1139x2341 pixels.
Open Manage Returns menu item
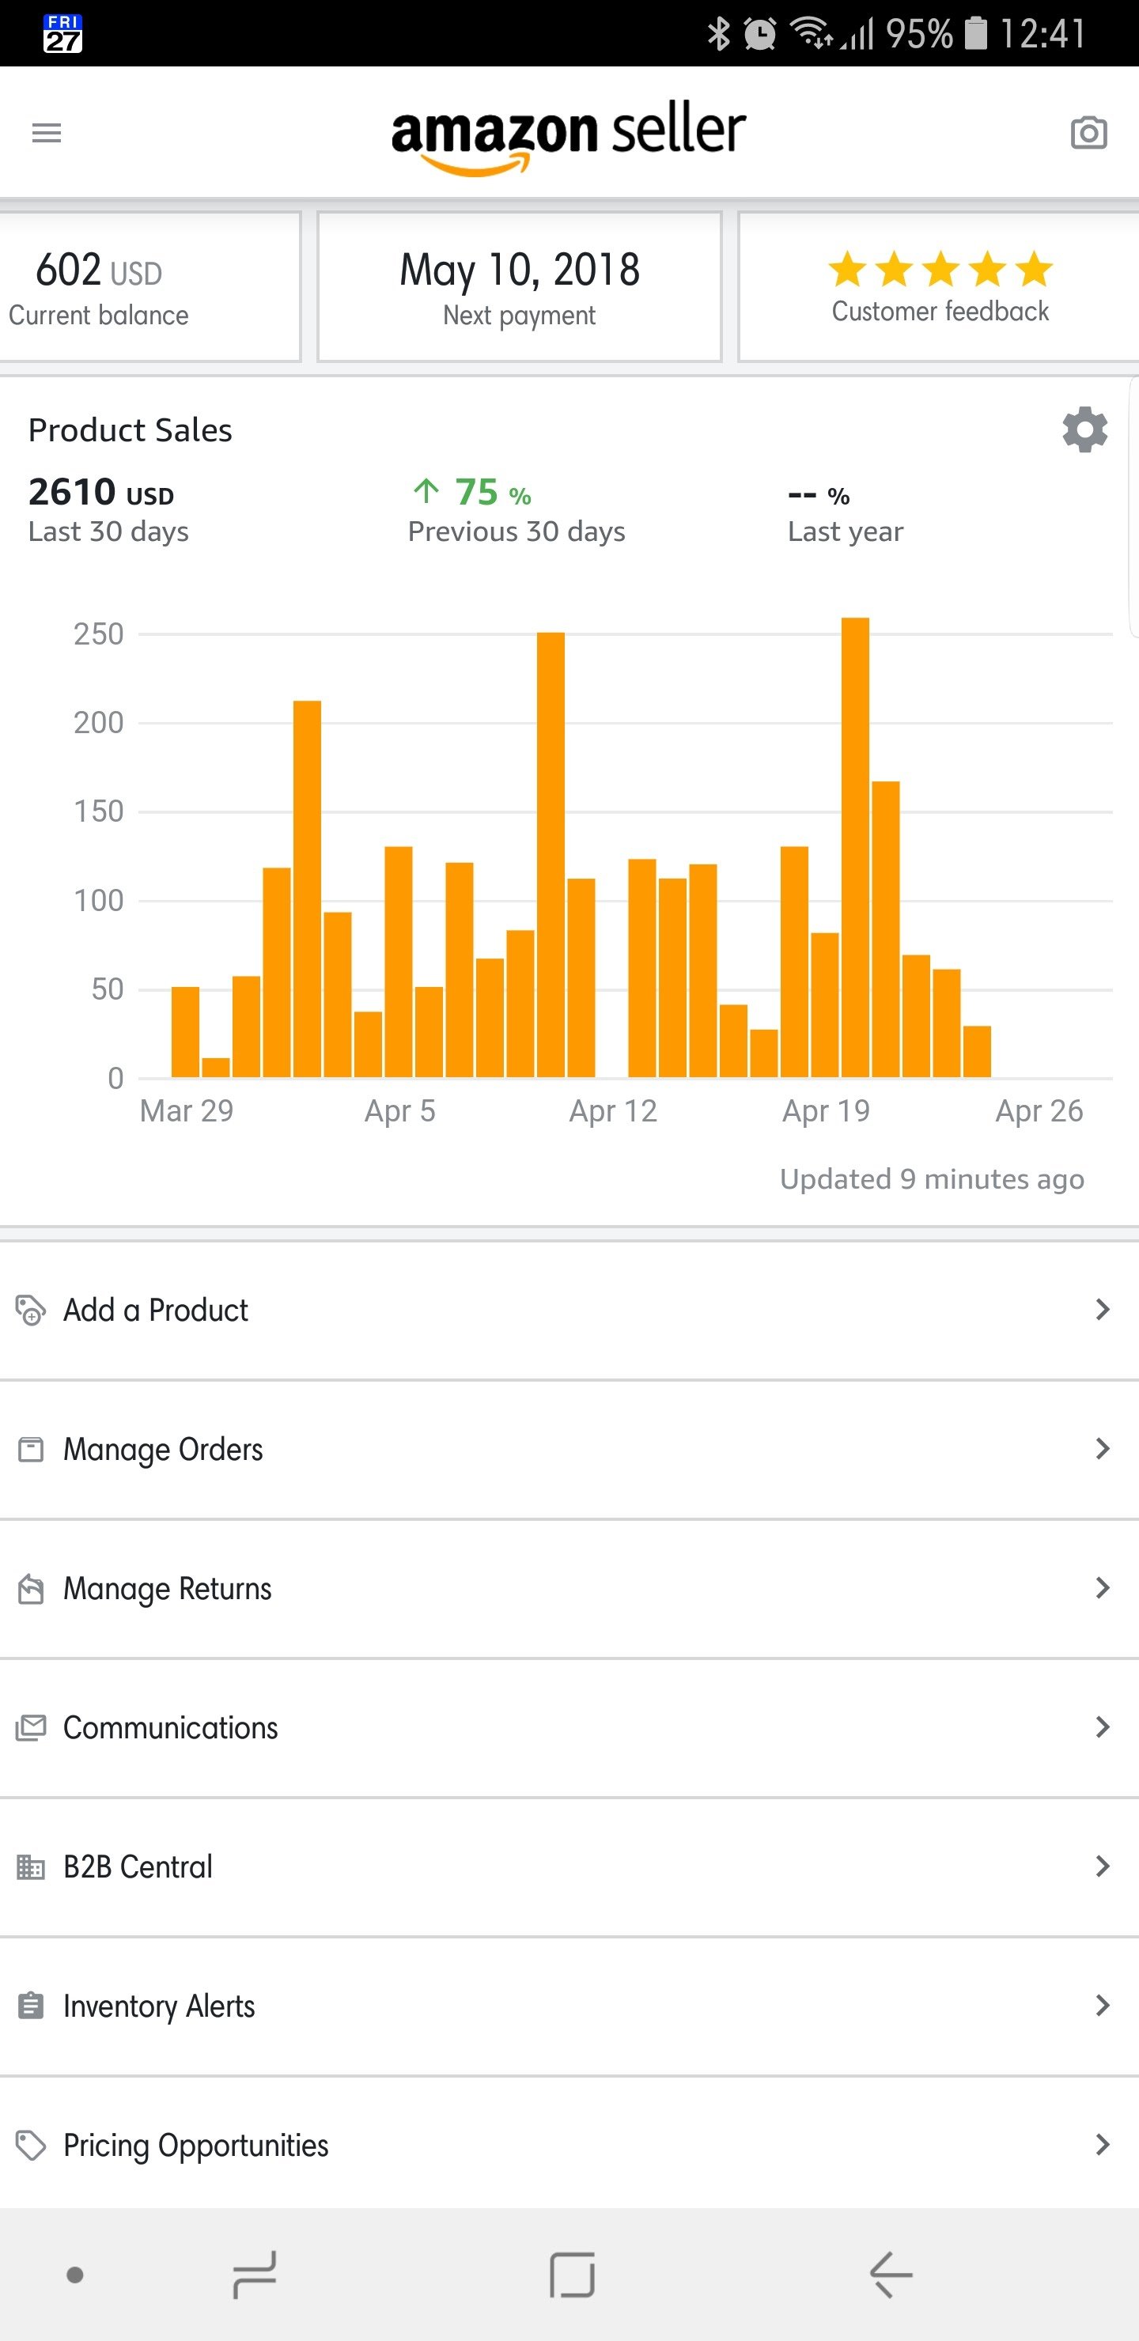click(569, 1589)
